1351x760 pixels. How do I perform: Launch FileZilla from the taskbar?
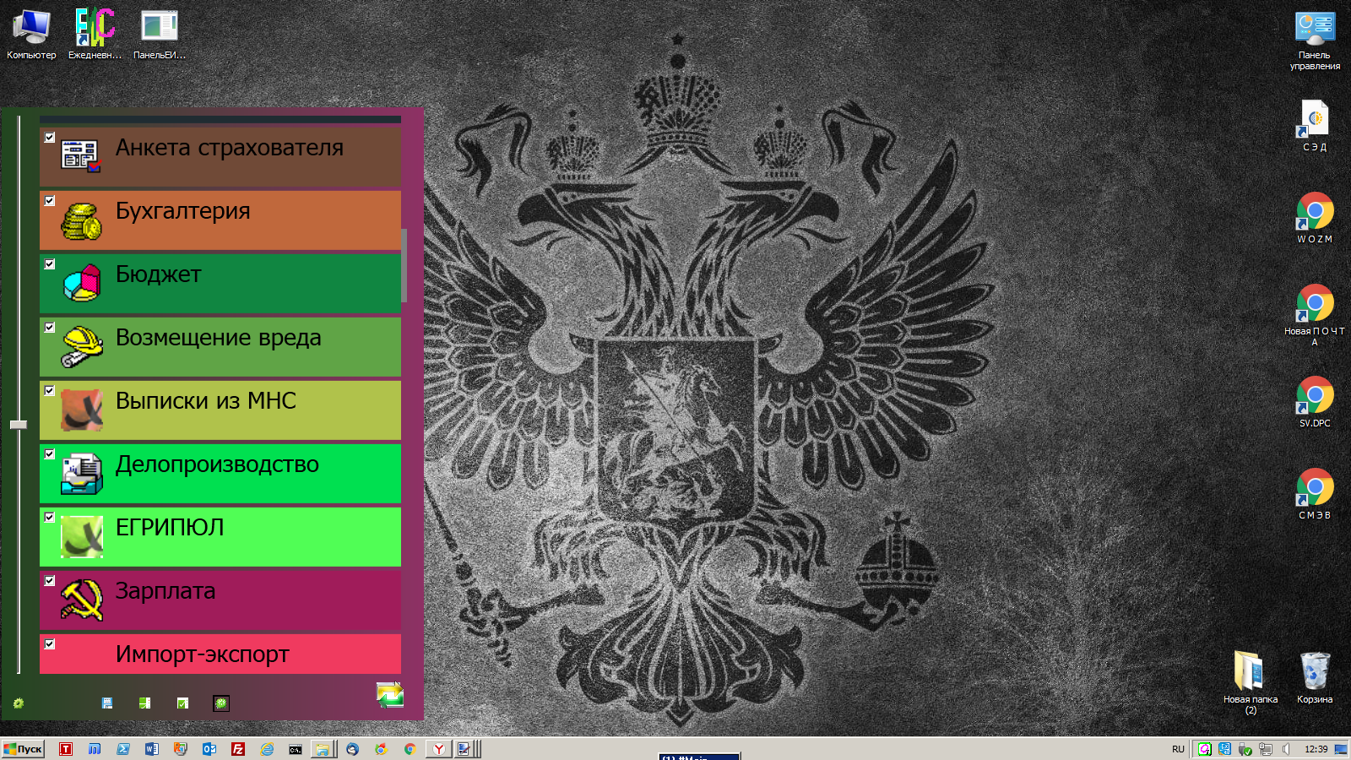click(238, 749)
